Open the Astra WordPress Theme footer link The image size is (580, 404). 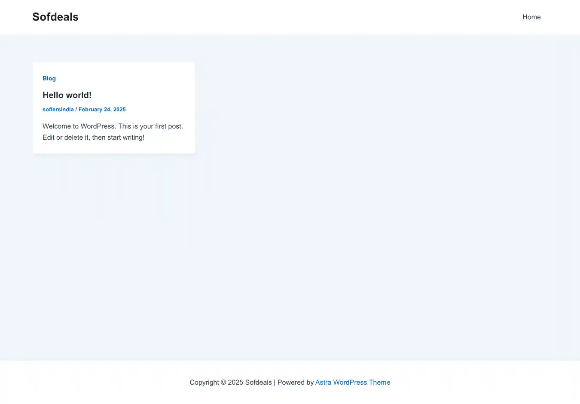[352, 383]
